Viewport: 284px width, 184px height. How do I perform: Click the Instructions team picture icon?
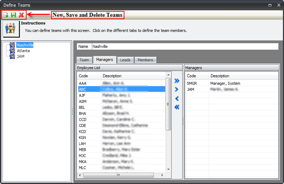(x=11, y=29)
